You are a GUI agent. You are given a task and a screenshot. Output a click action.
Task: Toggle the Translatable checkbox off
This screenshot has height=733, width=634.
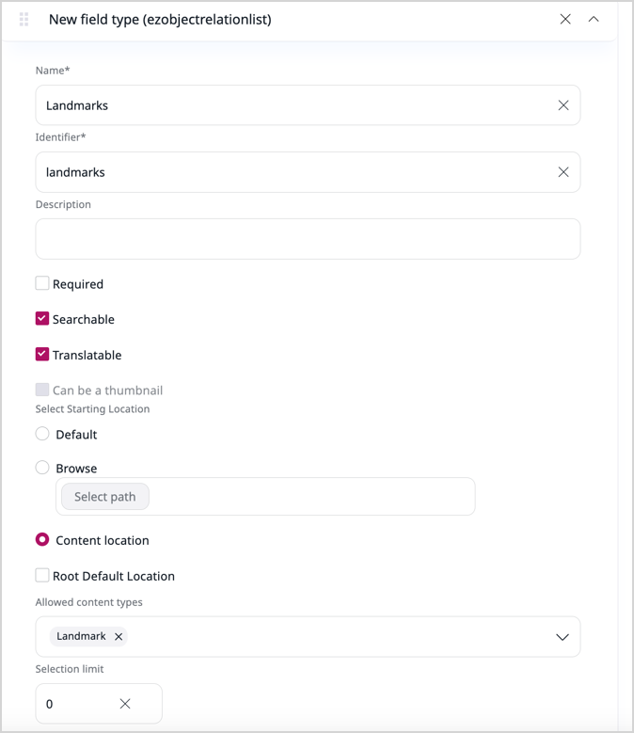[x=42, y=355]
